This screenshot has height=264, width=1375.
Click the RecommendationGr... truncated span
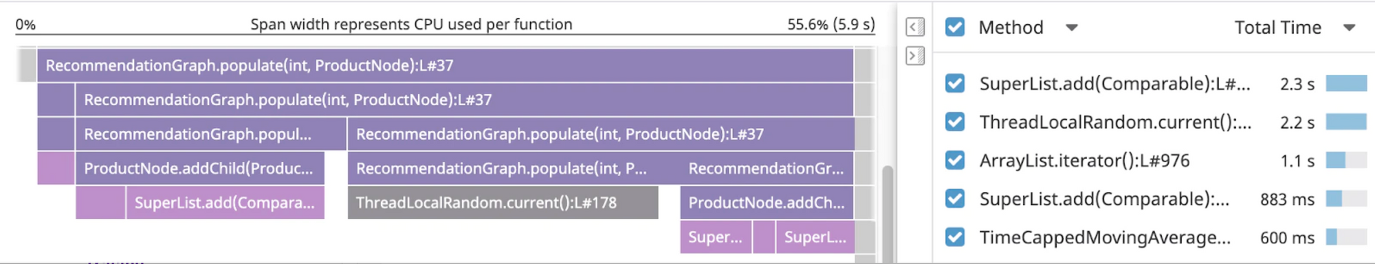pos(767,168)
